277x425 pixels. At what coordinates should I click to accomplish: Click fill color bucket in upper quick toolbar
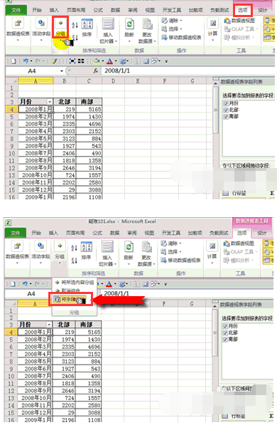tap(97, 61)
